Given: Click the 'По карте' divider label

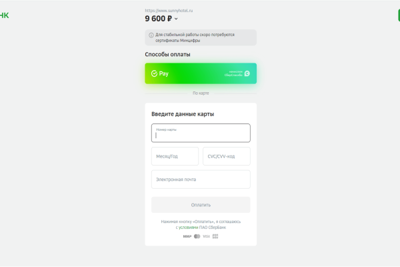Looking at the screenshot, I should coord(201,93).
